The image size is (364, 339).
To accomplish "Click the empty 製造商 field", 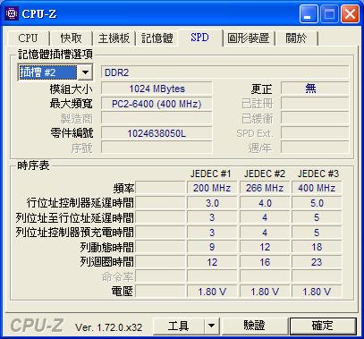I will pos(157,118).
